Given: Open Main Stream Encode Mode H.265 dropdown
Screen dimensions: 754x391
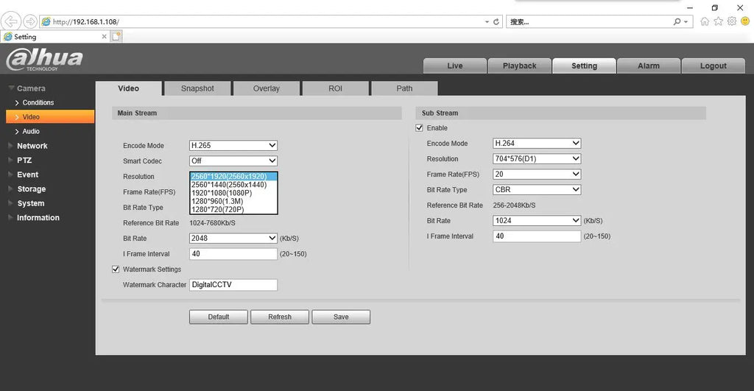Looking at the screenshot, I should [233, 146].
